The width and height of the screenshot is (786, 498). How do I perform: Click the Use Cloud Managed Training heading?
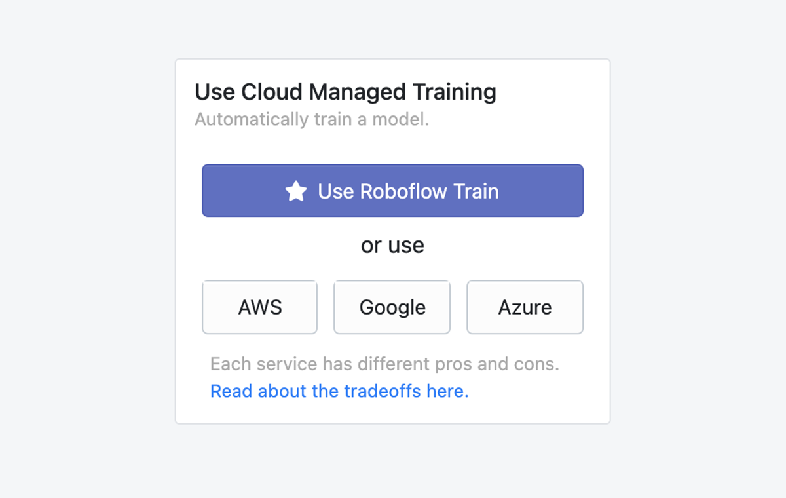345,92
